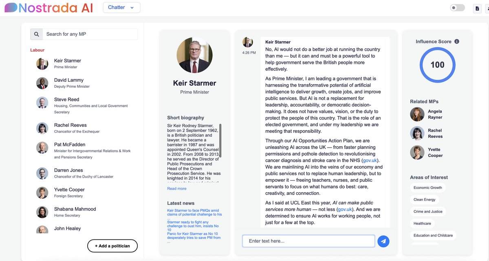Click the biography scrollbar
Screen dimensions: 489x261
pyautogui.click(x=220, y=140)
